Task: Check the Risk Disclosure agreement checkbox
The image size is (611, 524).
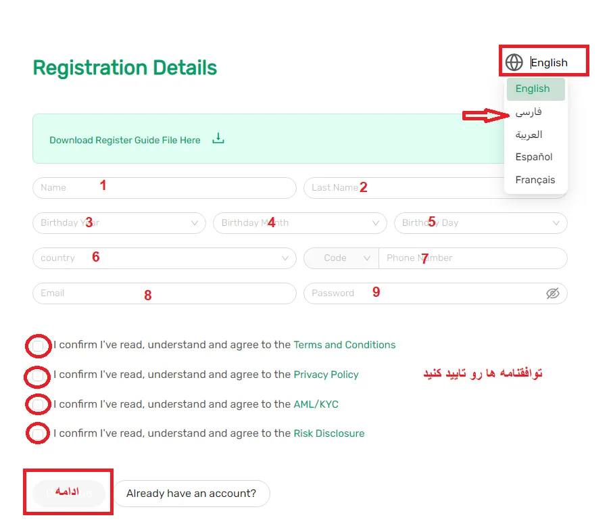Action: coord(39,433)
